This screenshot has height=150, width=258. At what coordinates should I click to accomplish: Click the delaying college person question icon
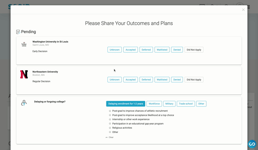[x=24, y=103]
